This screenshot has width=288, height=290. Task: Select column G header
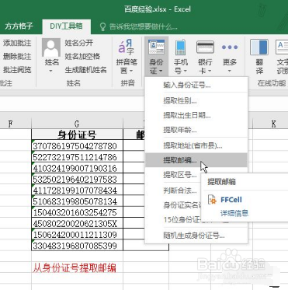77,124
